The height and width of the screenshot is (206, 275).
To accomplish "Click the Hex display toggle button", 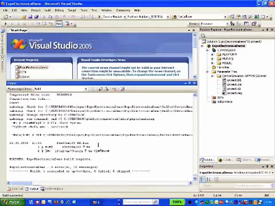I will [59, 24].
